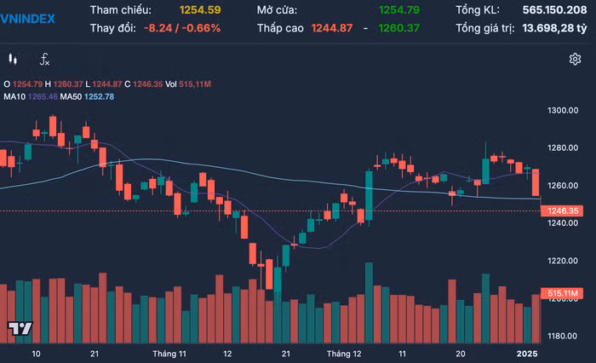The image size is (596, 363).
Task: Click the Mở cửa value 1254.79
Action: coord(399,10)
